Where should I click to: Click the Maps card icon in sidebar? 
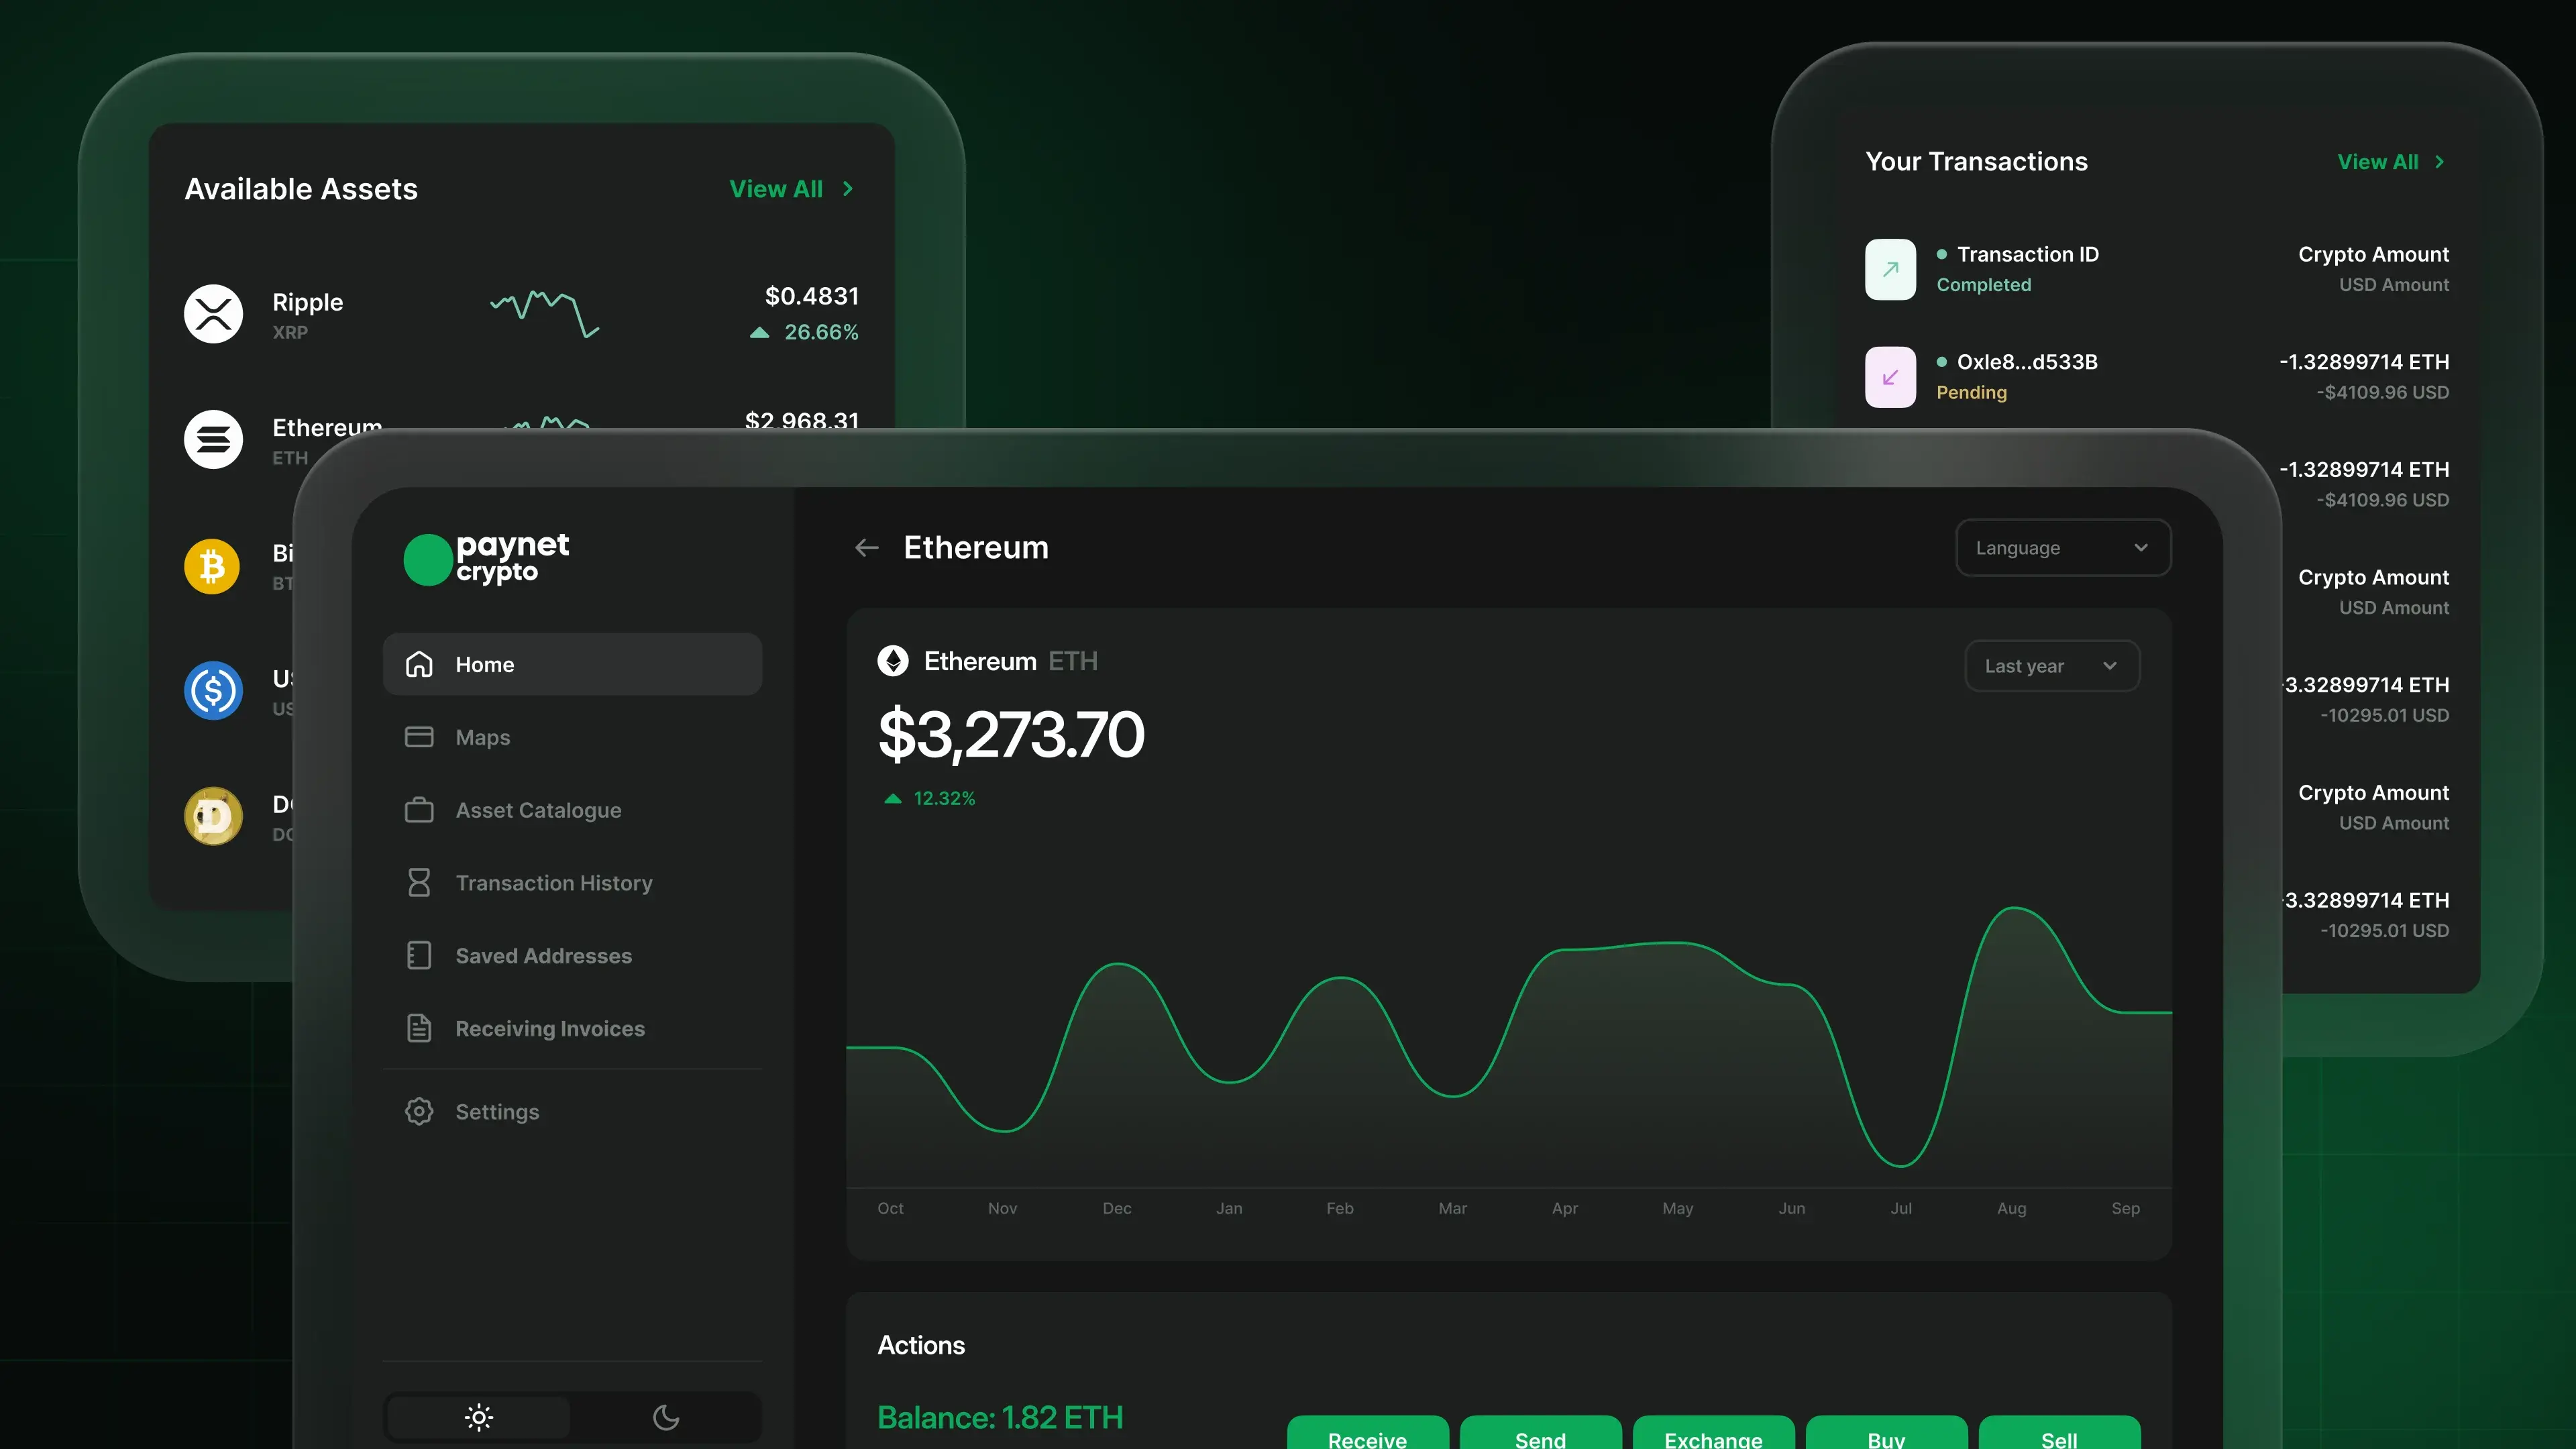(419, 737)
